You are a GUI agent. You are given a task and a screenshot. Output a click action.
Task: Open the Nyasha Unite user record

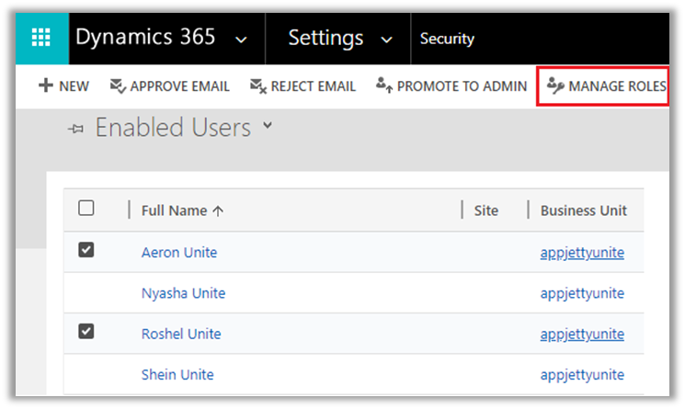coord(183,293)
